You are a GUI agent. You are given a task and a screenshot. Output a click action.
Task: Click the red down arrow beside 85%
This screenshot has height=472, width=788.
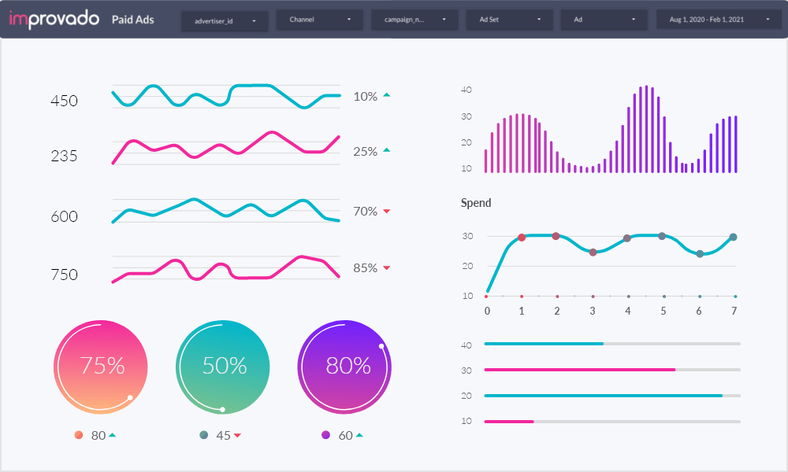pos(387,267)
